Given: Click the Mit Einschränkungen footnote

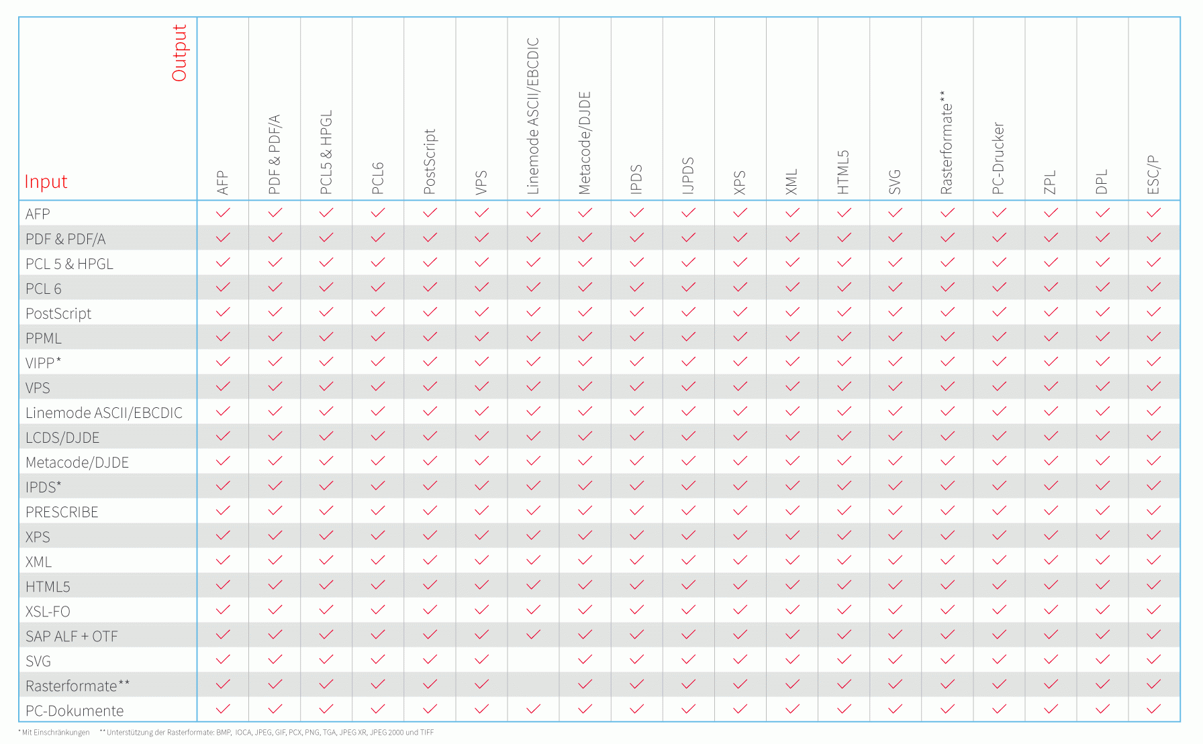Looking at the screenshot, I should click(x=54, y=733).
